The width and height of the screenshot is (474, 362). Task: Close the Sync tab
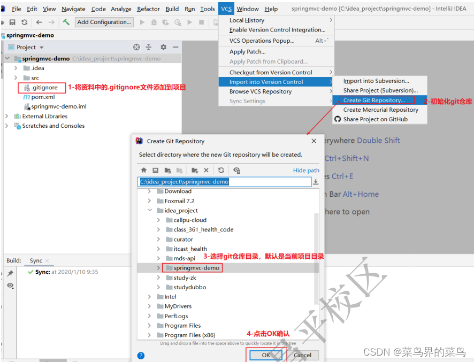click(47, 260)
